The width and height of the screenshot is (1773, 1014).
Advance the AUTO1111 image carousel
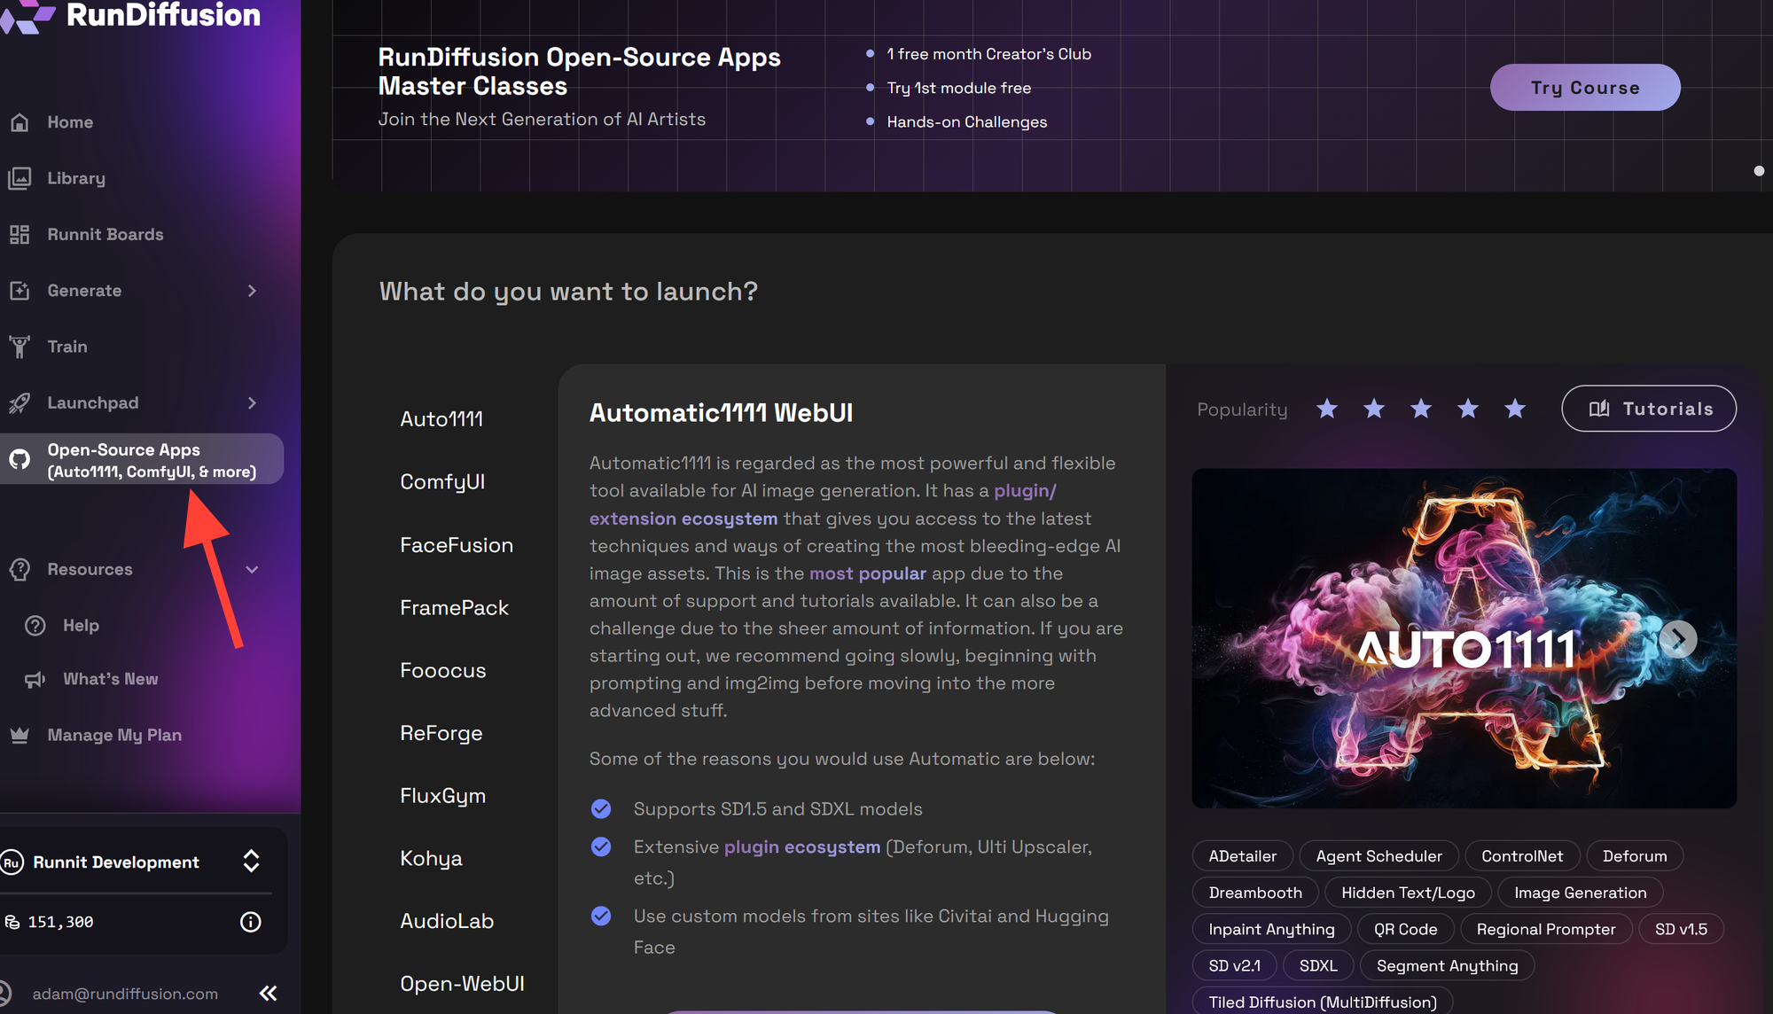(x=1678, y=638)
